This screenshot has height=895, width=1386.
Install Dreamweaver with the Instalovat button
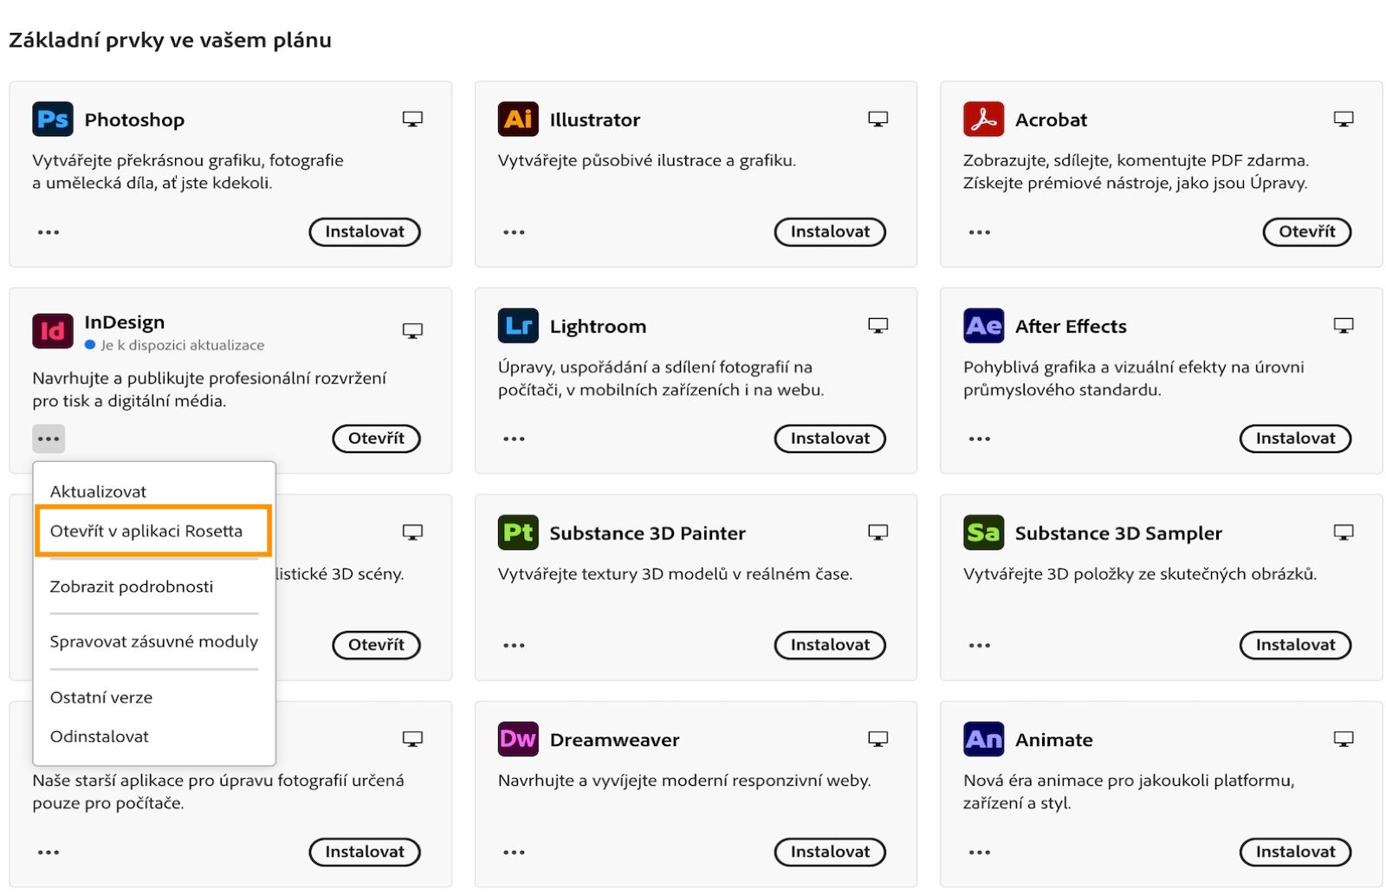(x=830, y=852)
